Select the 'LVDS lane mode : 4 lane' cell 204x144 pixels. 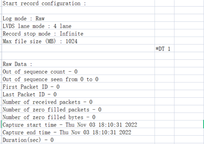click(x=37, y=26)
